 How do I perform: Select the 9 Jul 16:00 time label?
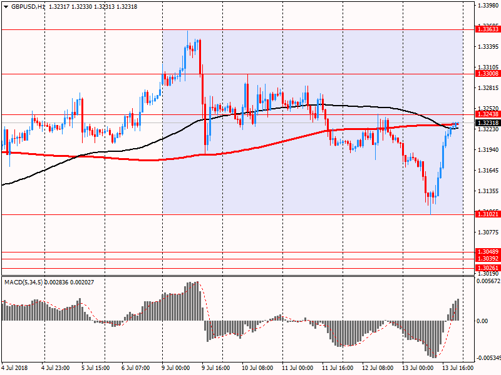215,368
